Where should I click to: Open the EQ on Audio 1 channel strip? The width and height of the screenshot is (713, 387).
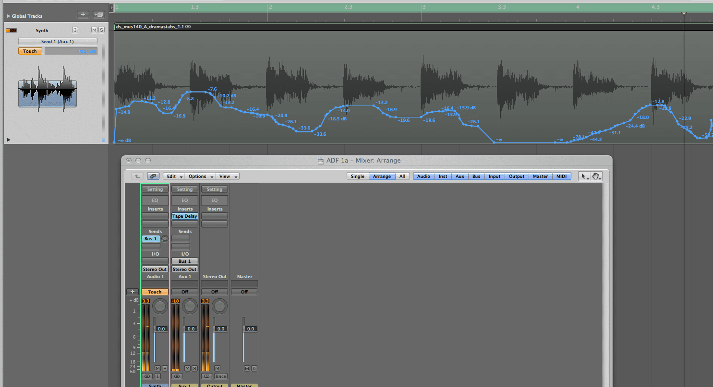tap(155, 200)
